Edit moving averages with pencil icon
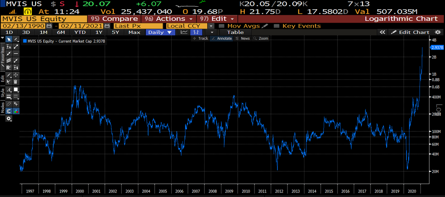 click(x=264, y=26)
